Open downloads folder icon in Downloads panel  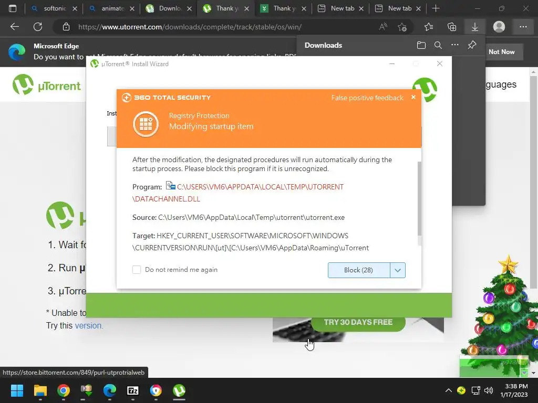pyautogui.click(x=421, y=45)
